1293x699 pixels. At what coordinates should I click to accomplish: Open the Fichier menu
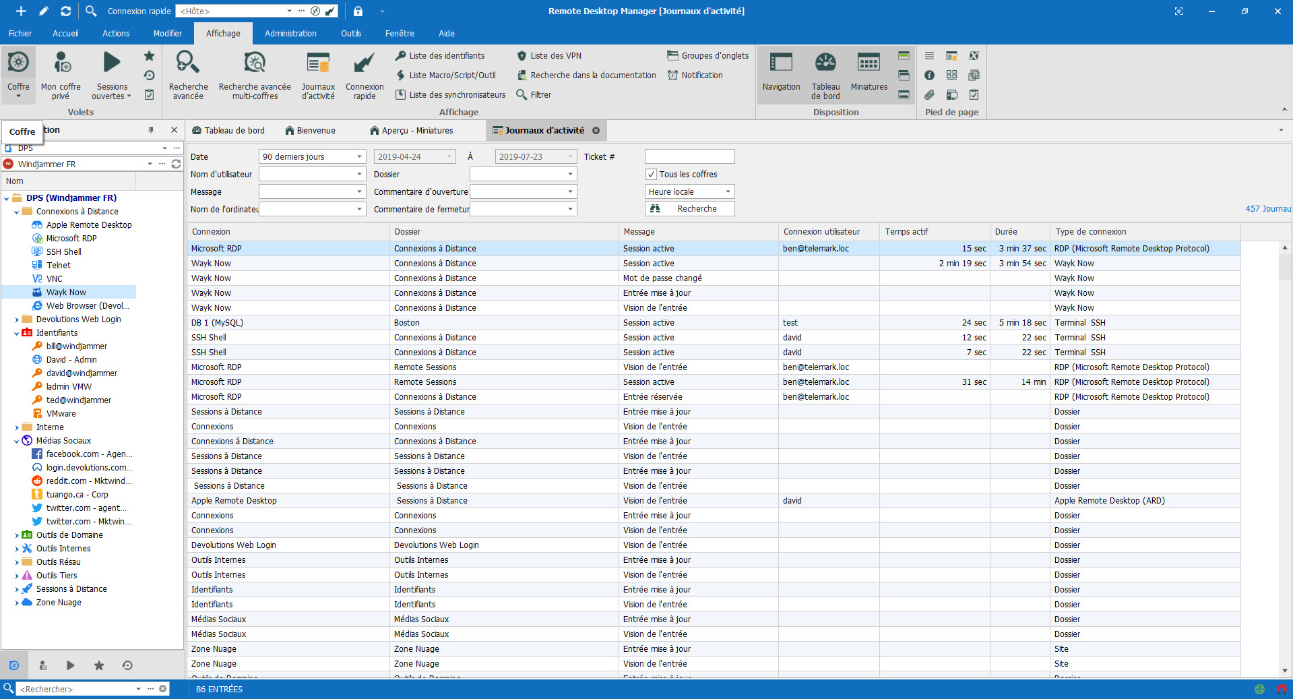[x=20, y=33]
